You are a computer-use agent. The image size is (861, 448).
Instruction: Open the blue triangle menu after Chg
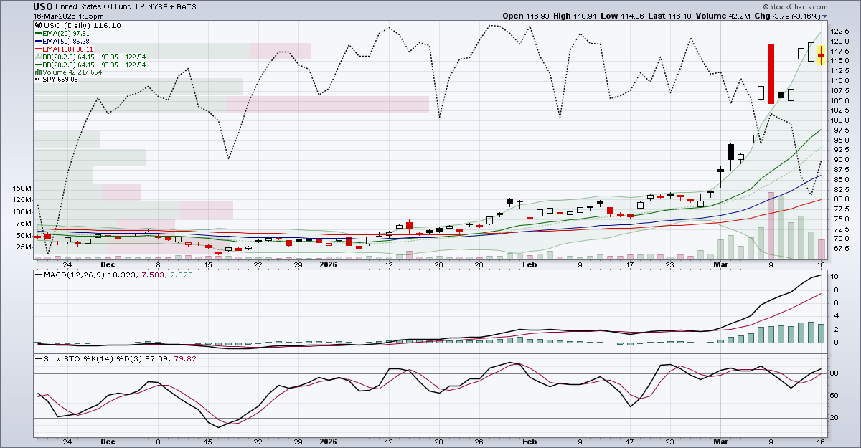pyautogui.click(x=825, y=16)
